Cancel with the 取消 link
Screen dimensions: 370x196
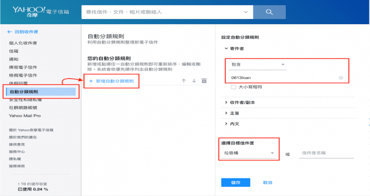(x=268, y=183)
